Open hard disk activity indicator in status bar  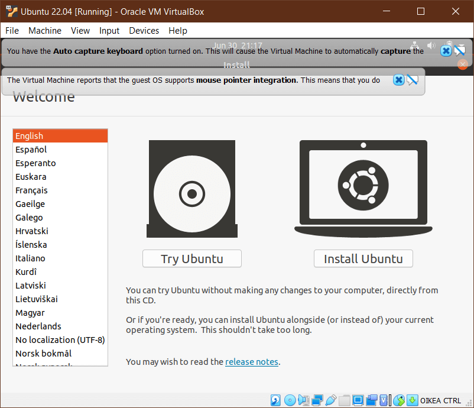click(275, 400)
